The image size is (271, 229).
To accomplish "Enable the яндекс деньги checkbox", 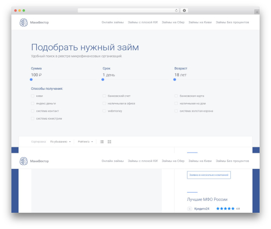I will click(x=33, y=103).
